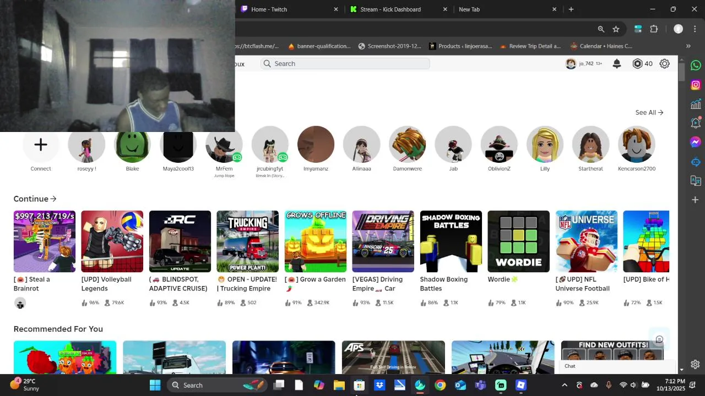
Task: Open jrcubing1yt friend avatar
Action: click(270, 145)
